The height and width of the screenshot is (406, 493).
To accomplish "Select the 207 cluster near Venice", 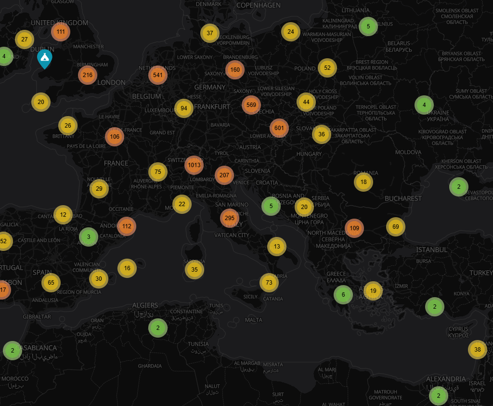I will (224, 175).
